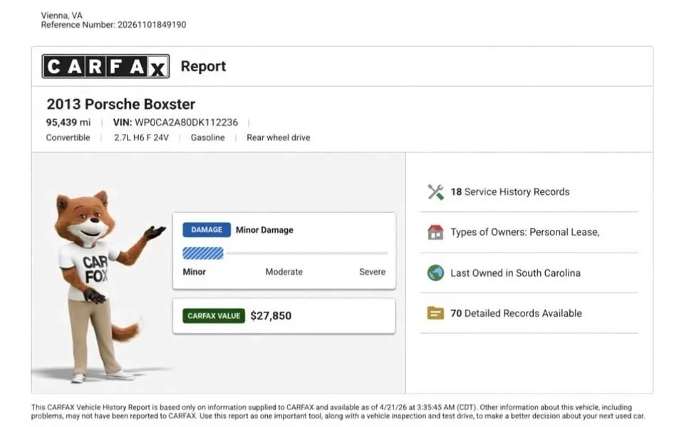Viewport: 684px width, 427px height.
Task: Click the VIN WP0CA2A80DK112236
Action: coord(175,122)
